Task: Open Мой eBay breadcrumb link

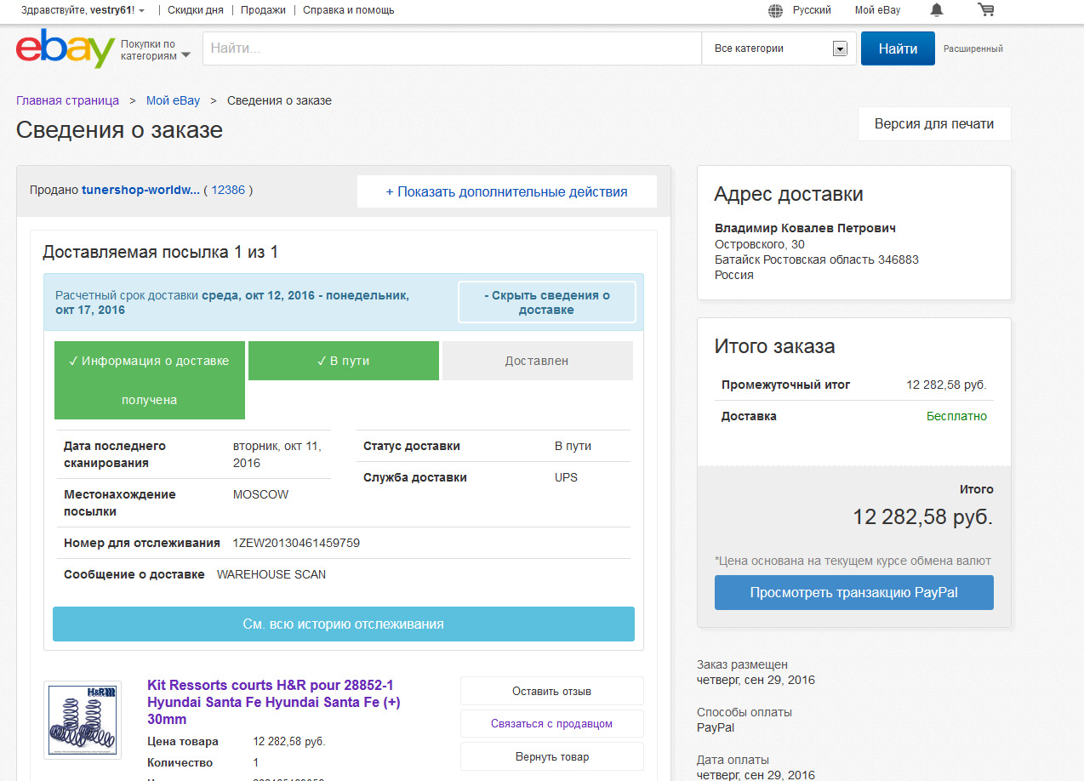Action: click(x=173, y=100)
